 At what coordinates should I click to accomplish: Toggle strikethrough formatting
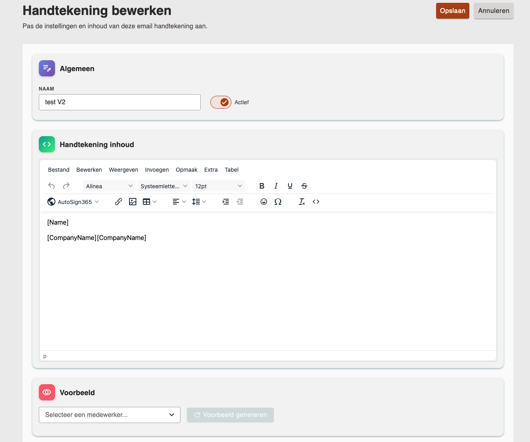click(x=304, y=186)
